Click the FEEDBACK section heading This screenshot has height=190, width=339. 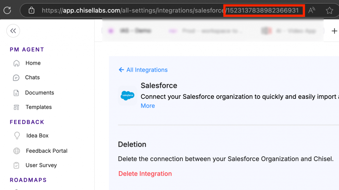27,122
